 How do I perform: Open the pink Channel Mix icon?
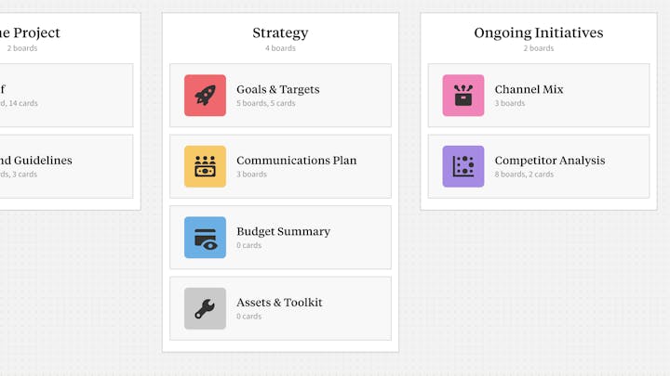click(x=463, y=96)
